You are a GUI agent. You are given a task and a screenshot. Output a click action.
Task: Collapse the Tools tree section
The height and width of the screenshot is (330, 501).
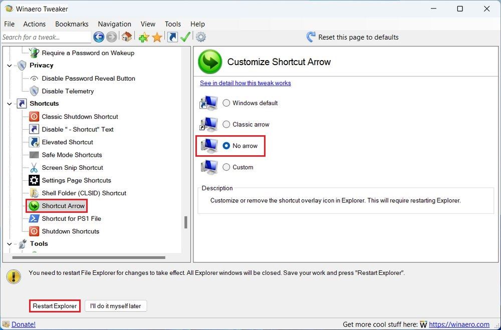10,244
